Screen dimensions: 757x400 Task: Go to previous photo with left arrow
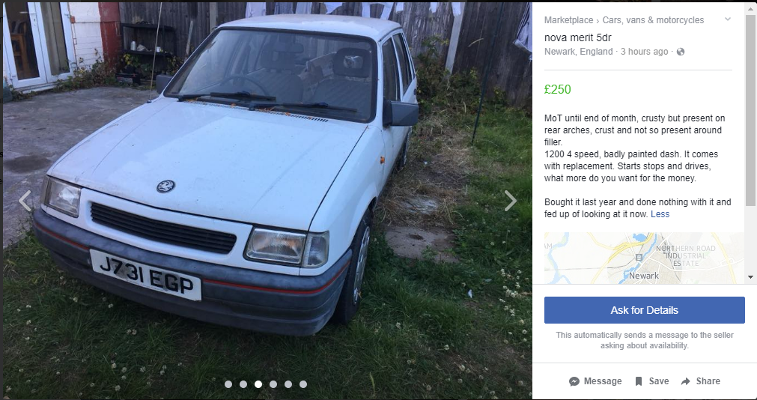click(25, 201)
